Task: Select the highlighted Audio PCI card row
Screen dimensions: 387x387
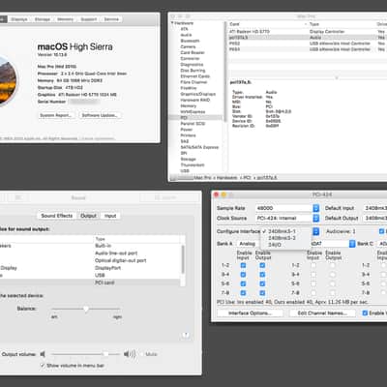Action: (308, 38)
